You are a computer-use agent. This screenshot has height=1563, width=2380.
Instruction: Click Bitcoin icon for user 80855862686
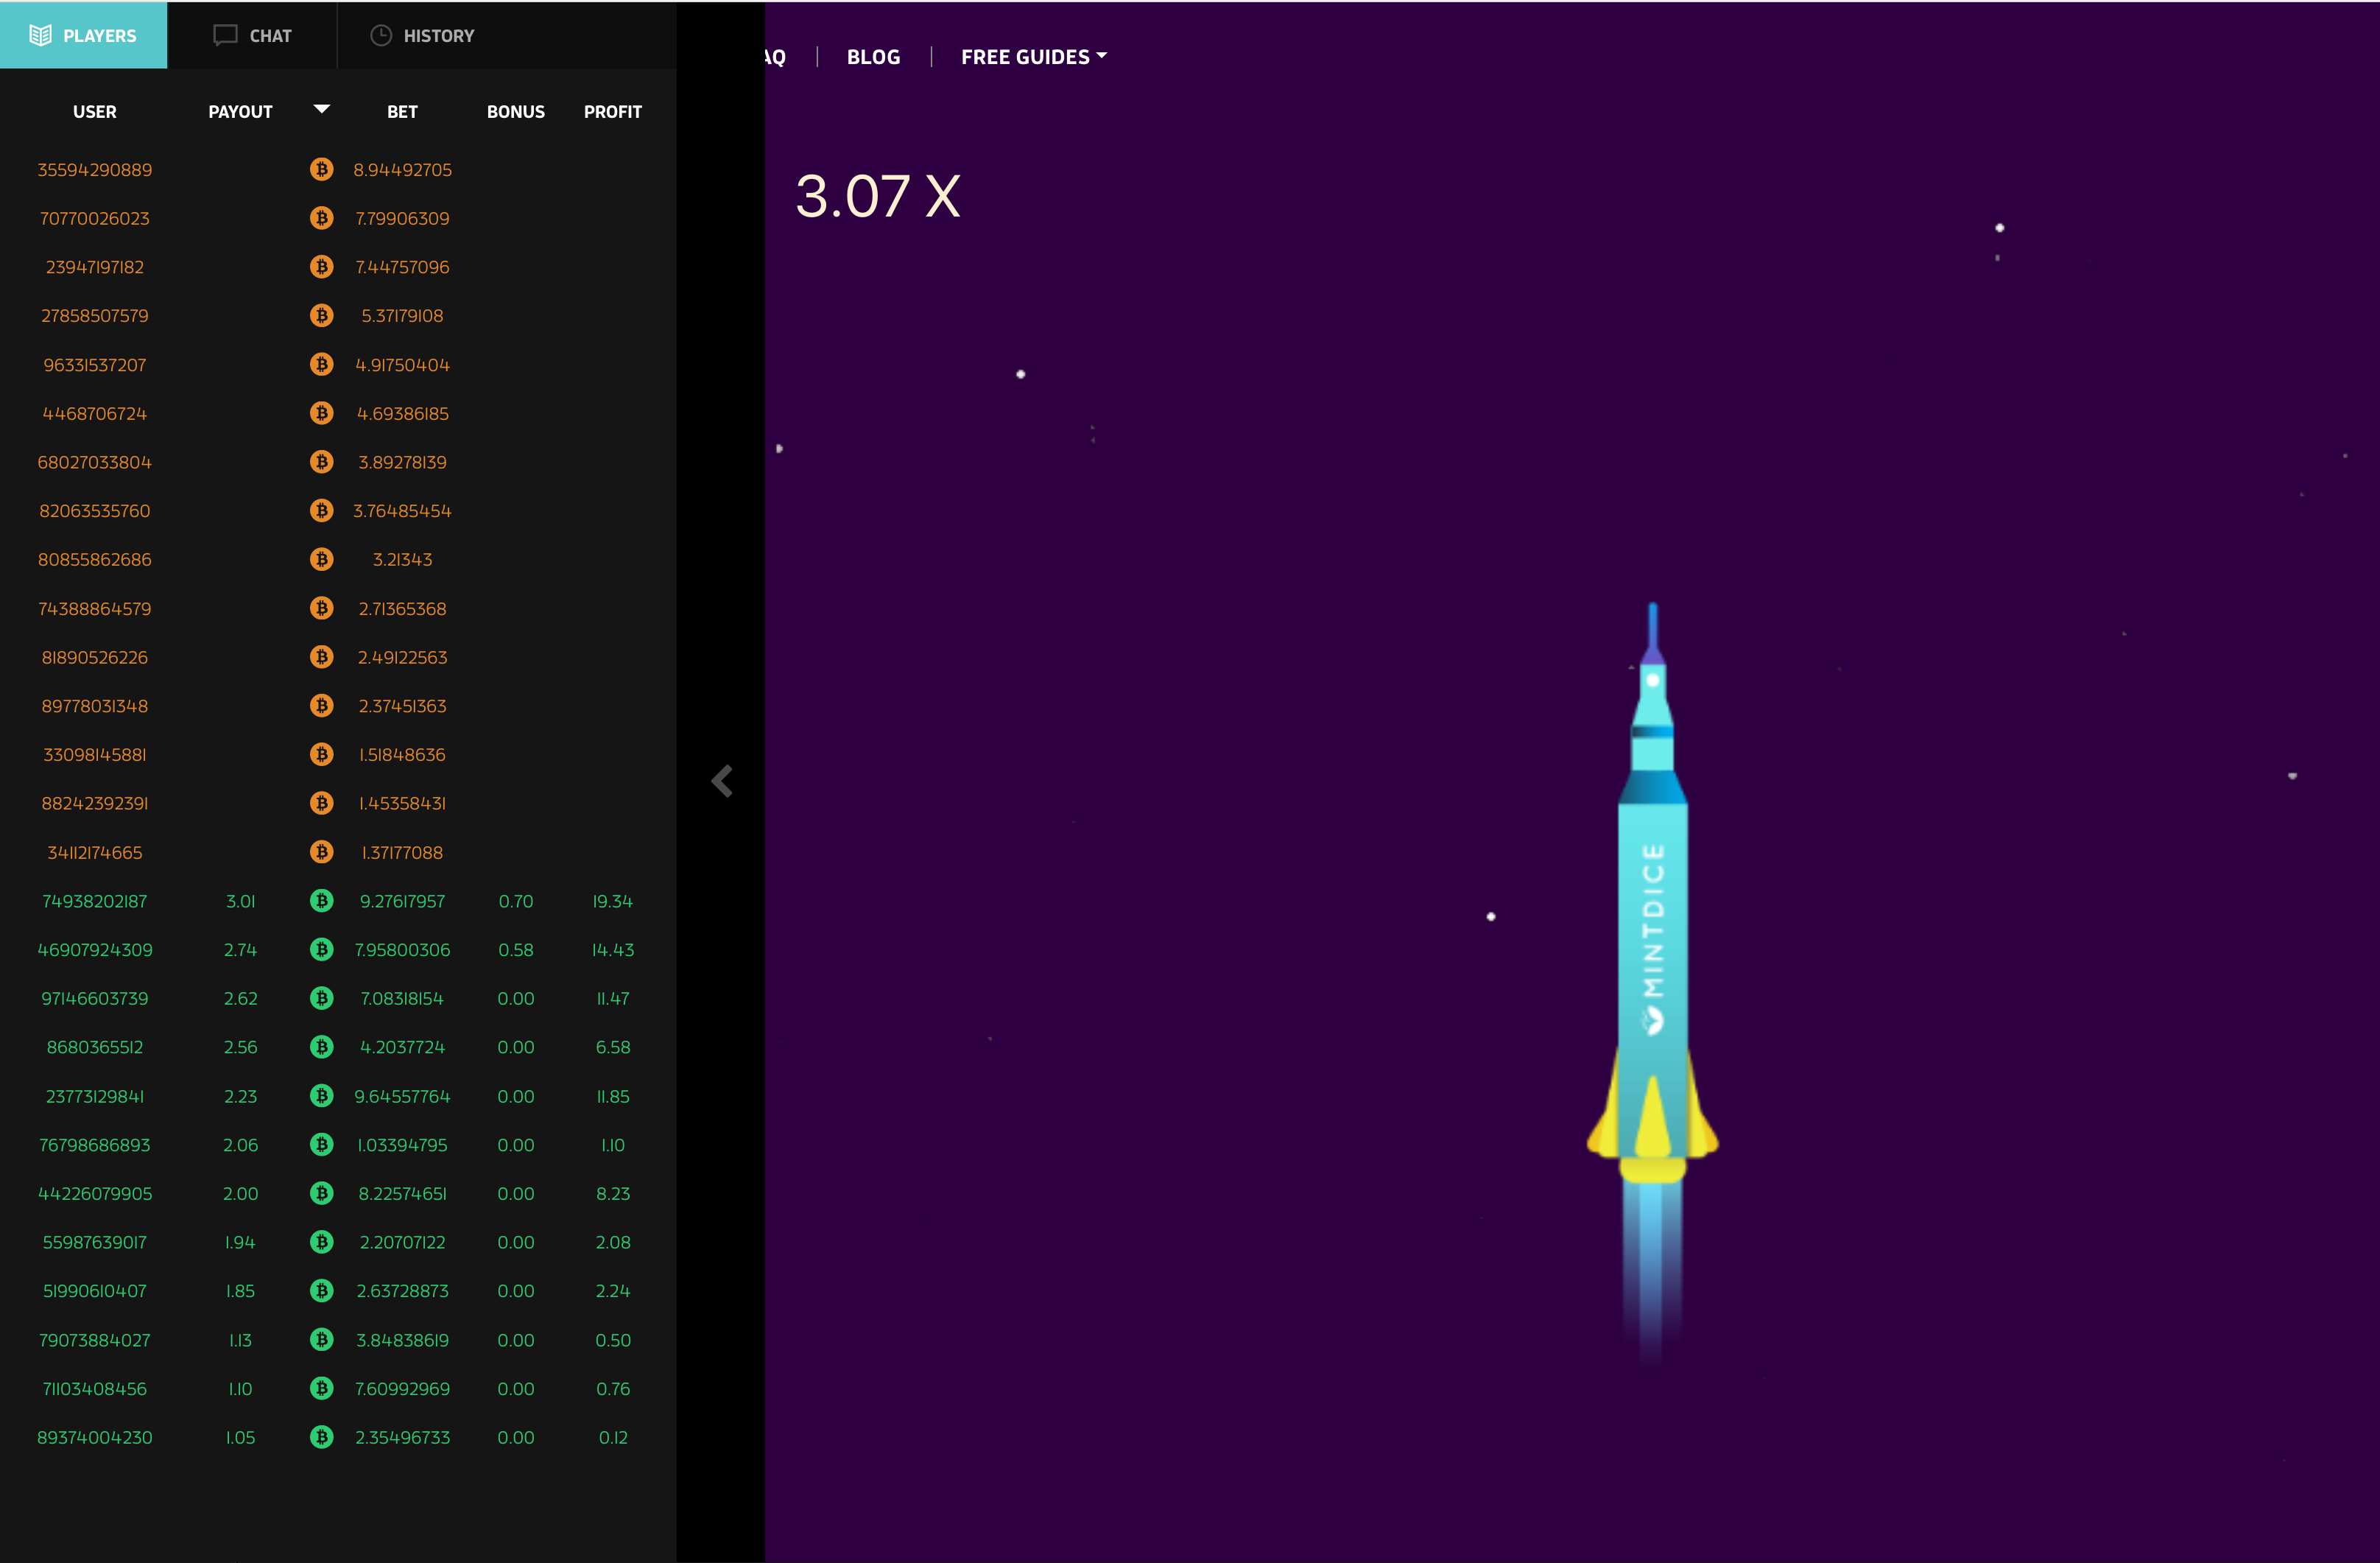(321, 559)
